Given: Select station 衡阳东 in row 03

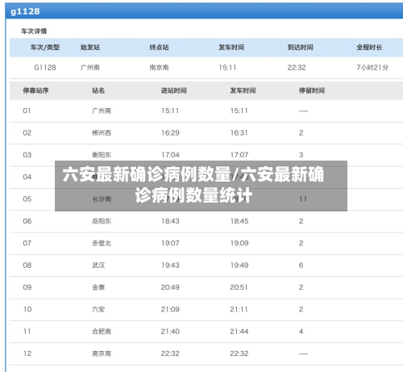Looking at the screenshot, I should pos(102,155).
